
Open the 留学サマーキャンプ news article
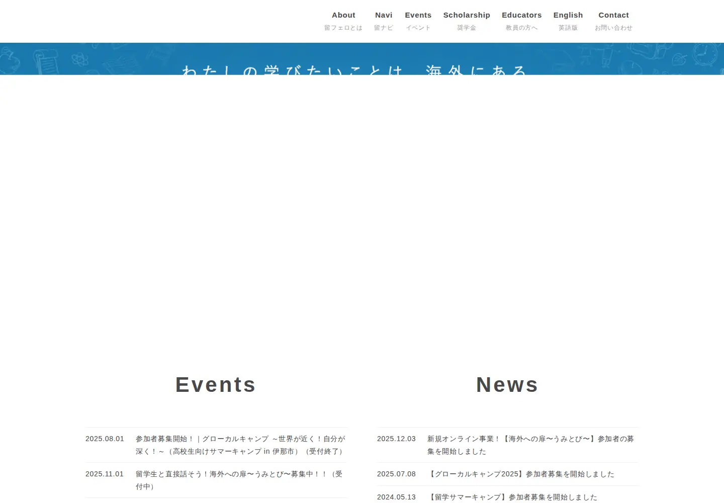click(512, 497)
